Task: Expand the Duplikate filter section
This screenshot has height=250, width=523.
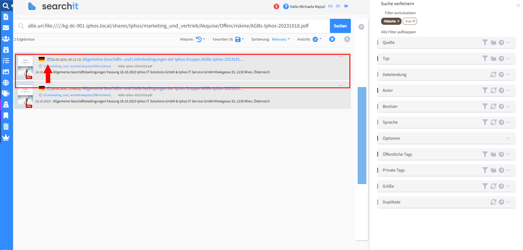Action: pyautogui.click(x=508, y=202)
